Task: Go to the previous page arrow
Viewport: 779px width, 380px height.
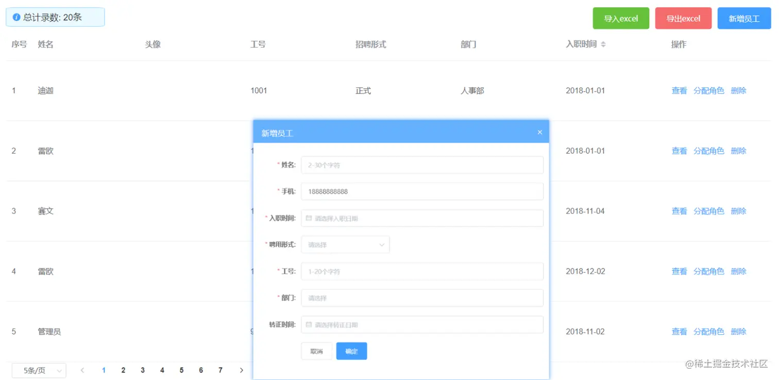Action: click(82, 370)
